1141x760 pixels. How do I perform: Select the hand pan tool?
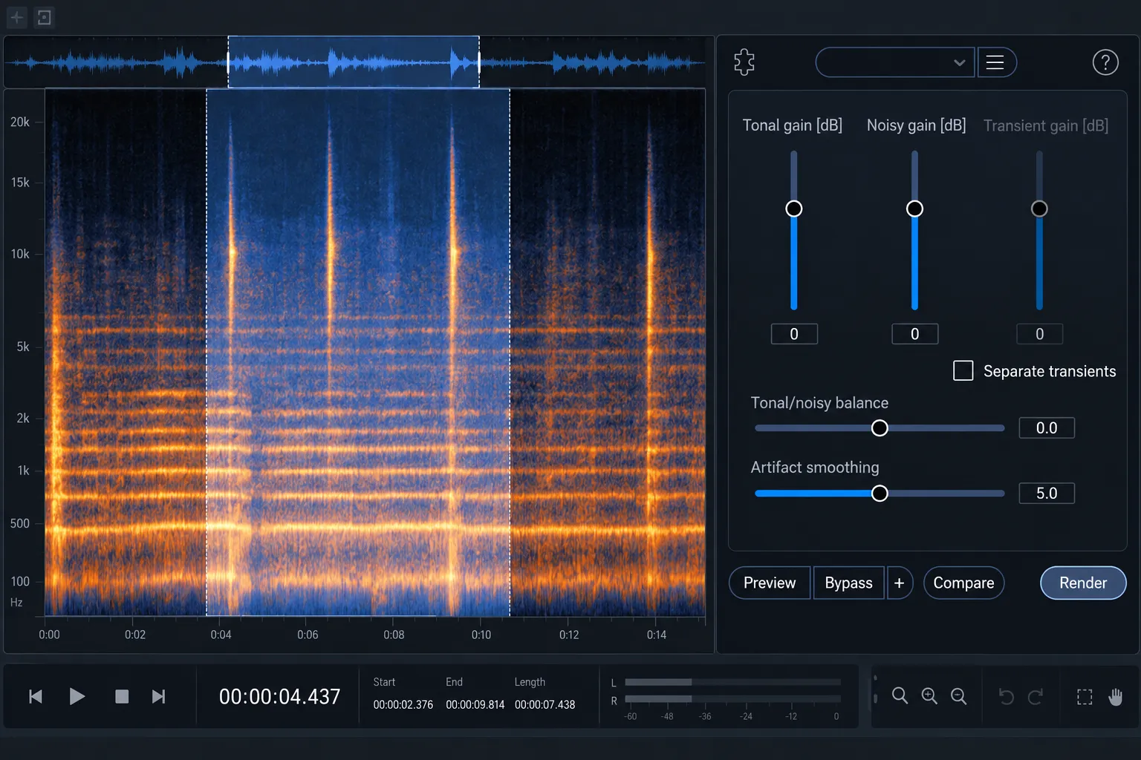click(1115, 696)
